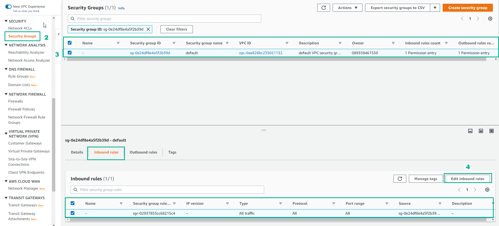Collapse the DNS FIREWALL section

6,69
